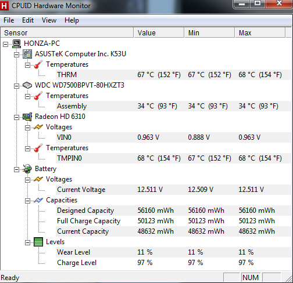This screenshot has height=283, width=293.
Task: Collapse the Capacities node
Action: tap(27, 201)
